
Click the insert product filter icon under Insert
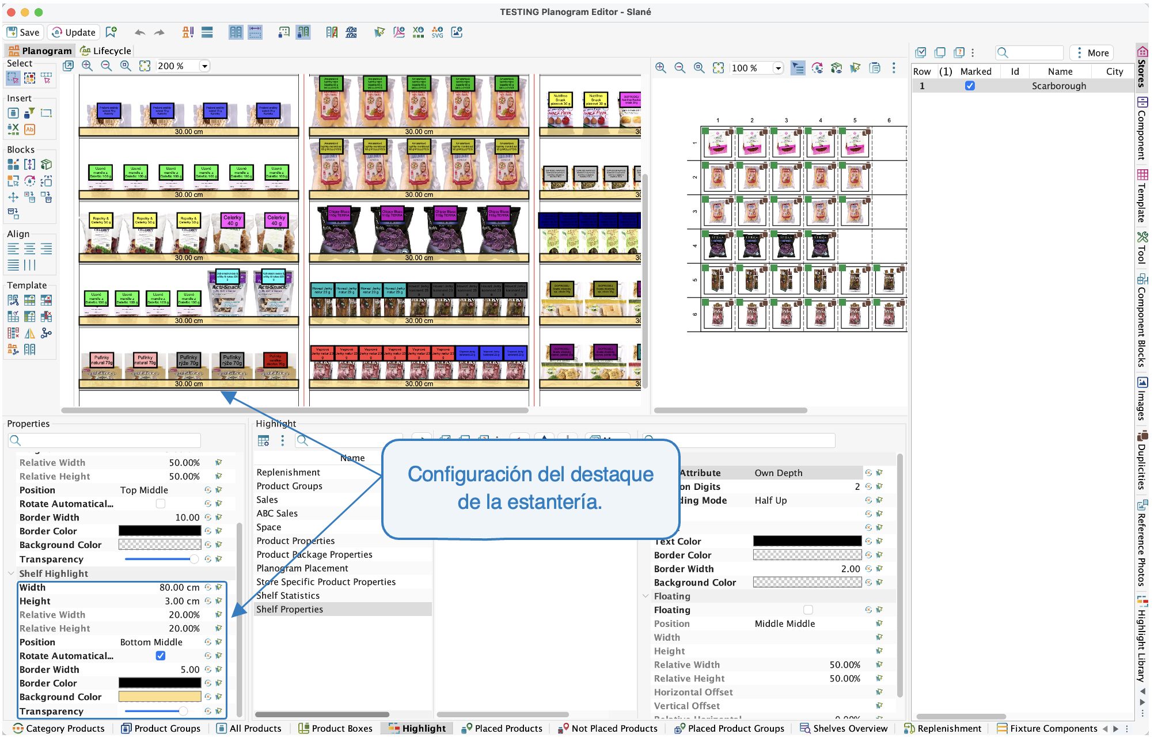point(30,113)
